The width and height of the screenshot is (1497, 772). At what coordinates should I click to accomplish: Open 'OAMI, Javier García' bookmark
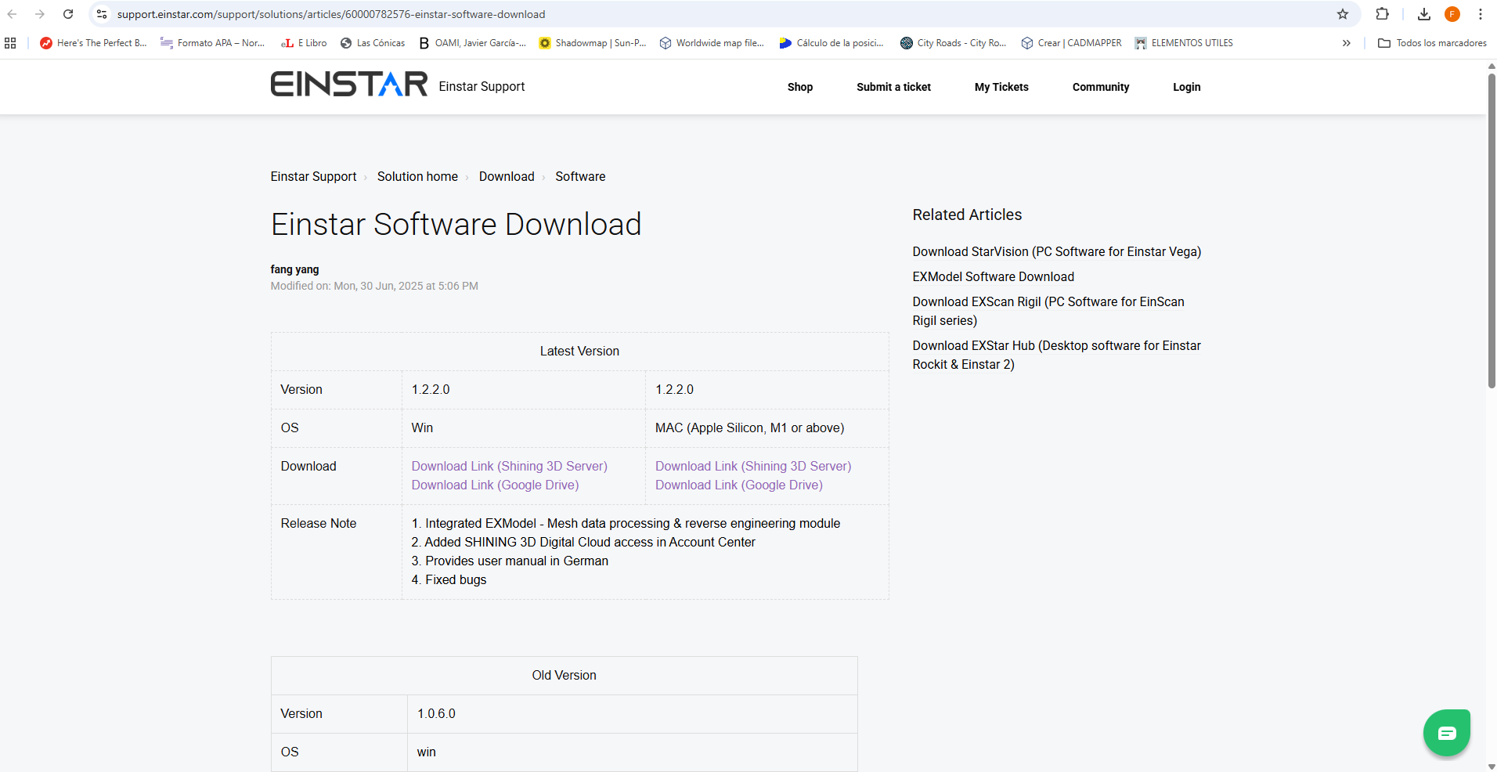[x=472, y=43]
